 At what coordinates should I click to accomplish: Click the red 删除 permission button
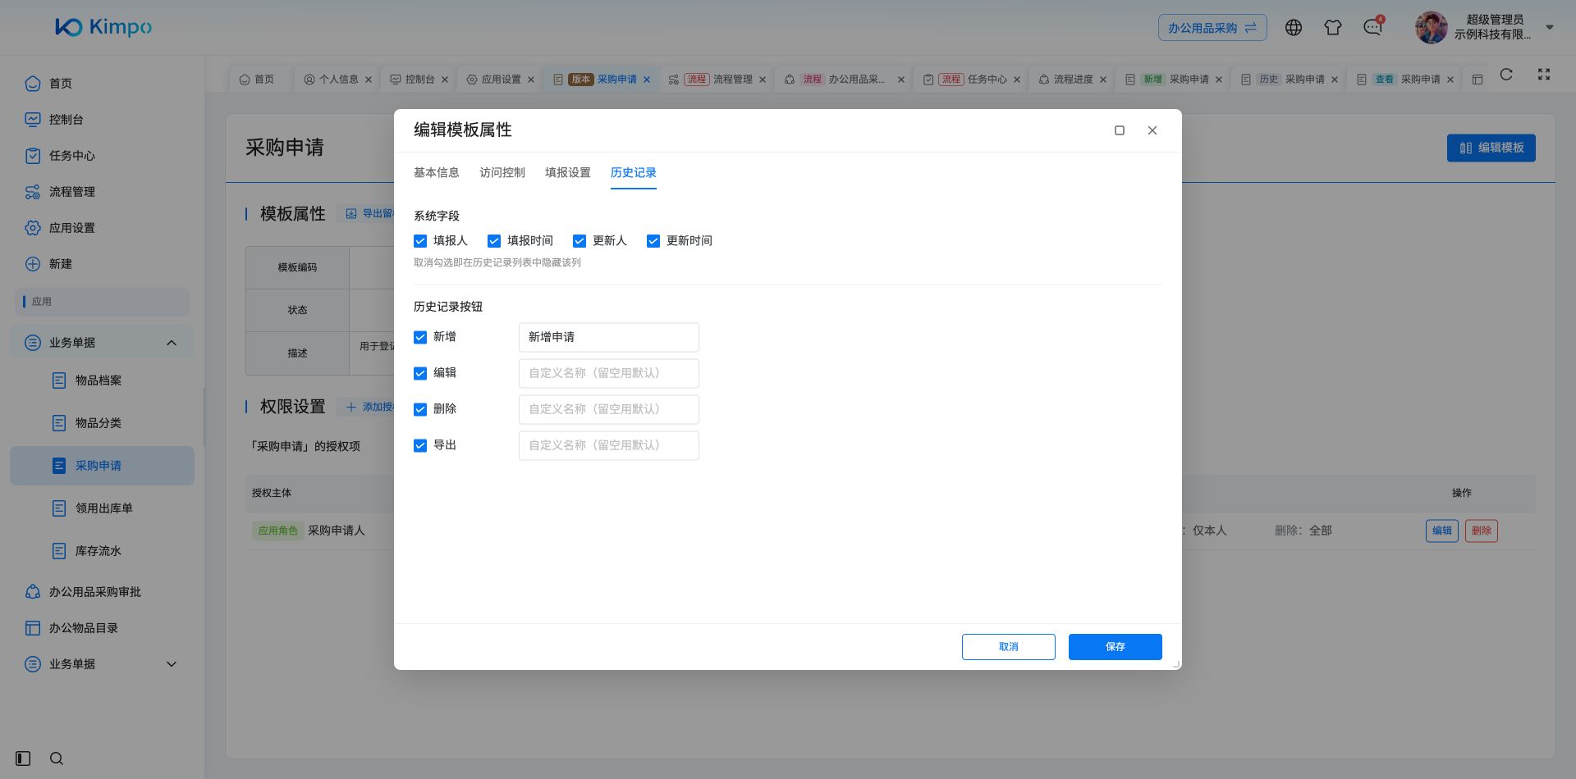1482,531
